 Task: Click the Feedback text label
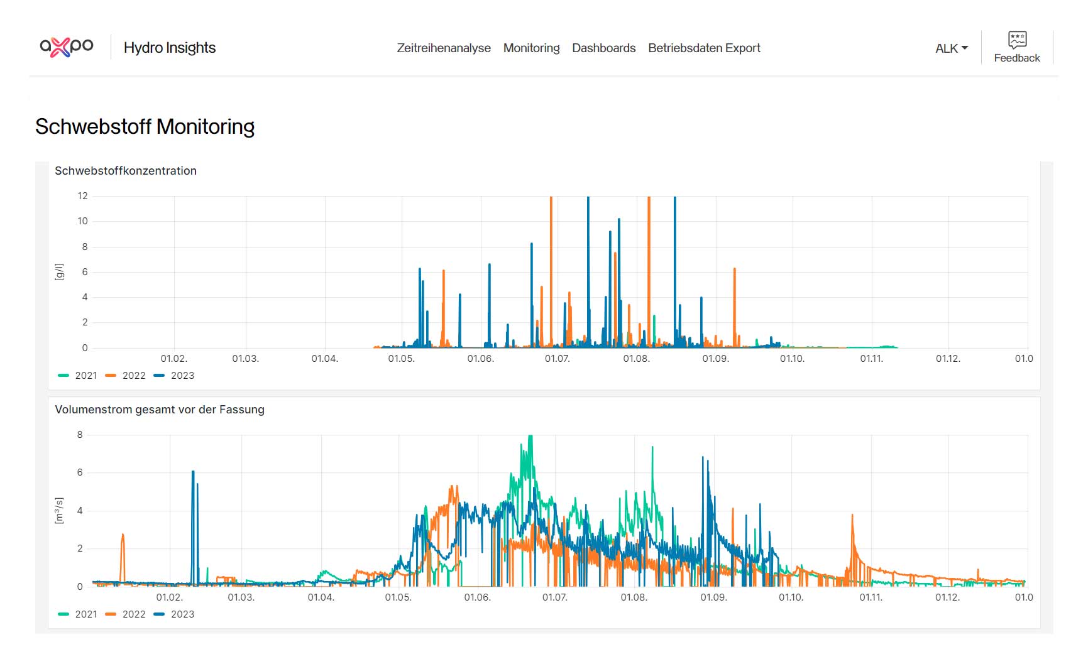click(1017, 58)
